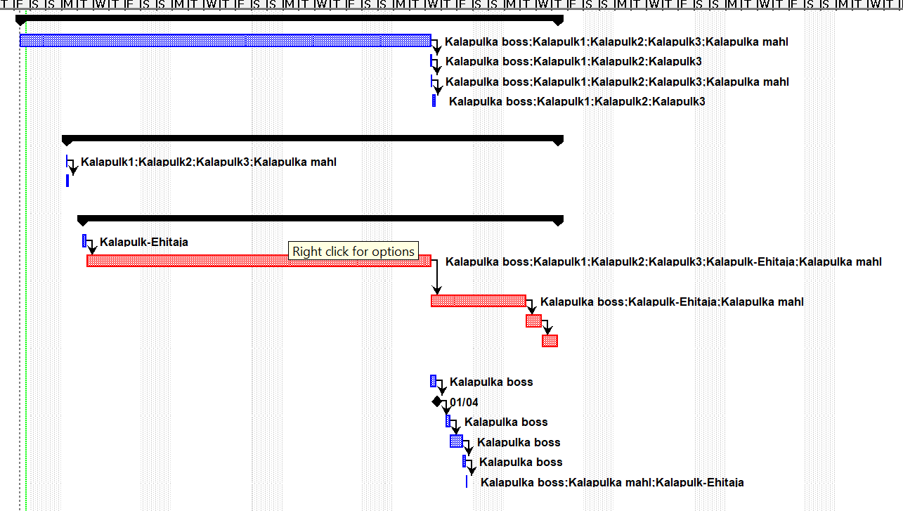This screenshot has width=903, height=511.
Task: Click the square blue bar below the milestone
Action: [x=456, y=441]
